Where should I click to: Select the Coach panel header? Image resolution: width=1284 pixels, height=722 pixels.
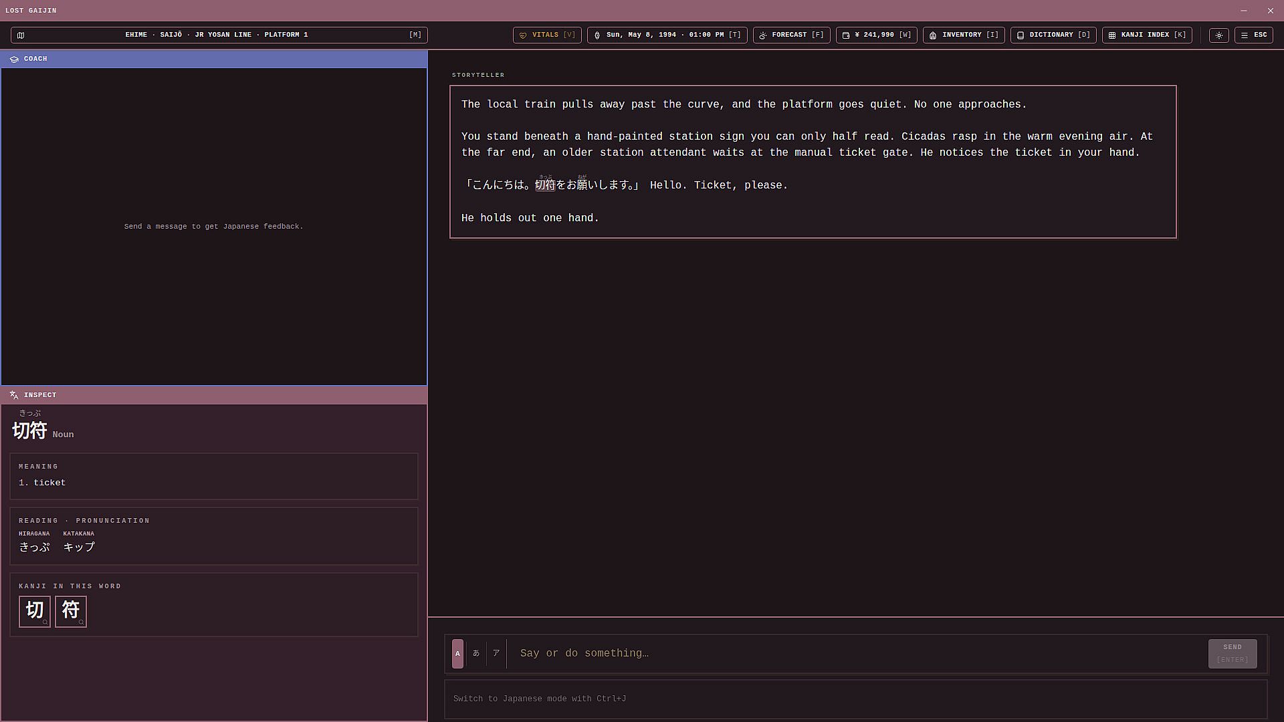214,59
